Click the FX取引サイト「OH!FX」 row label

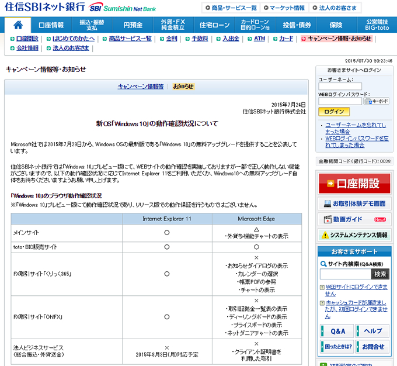pos(38,317)
